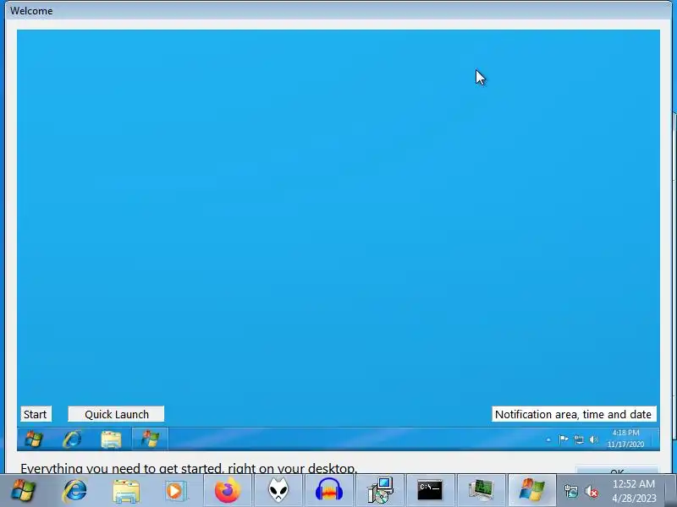677x507 pixels.
Task: Launch Audacity headphones icon on the taskbar
Action: point(329,491)
